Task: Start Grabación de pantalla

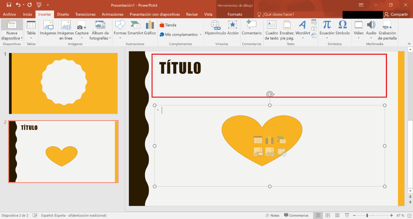Action: 387,30
